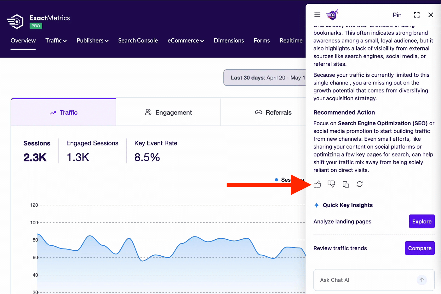Close the chat AI panel
The height and width of the screenshot is (294, 441).
tap(431, 15)
